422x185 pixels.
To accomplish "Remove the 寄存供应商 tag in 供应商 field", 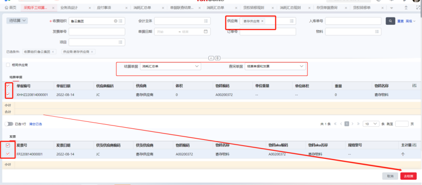I will point(262,21).
